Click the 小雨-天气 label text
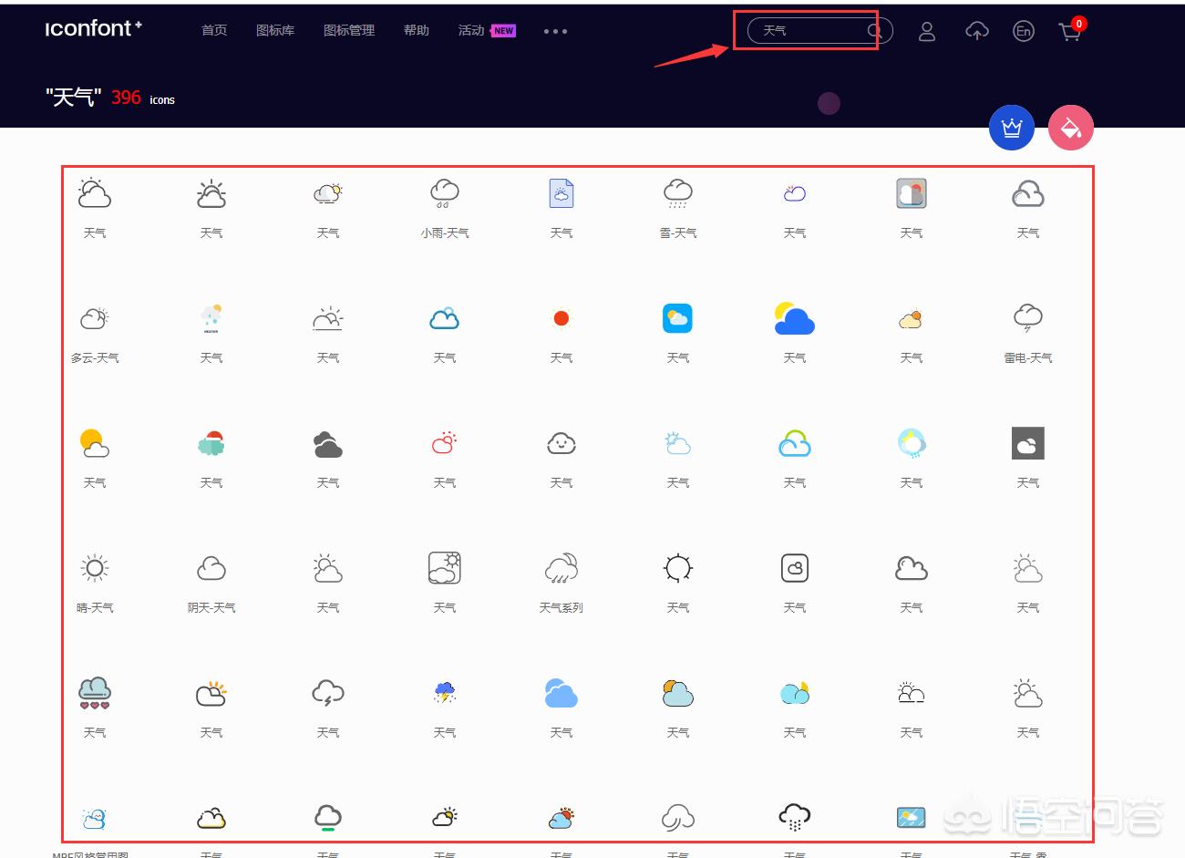The height and width of the screenshot is (858, 1185). 445,233
